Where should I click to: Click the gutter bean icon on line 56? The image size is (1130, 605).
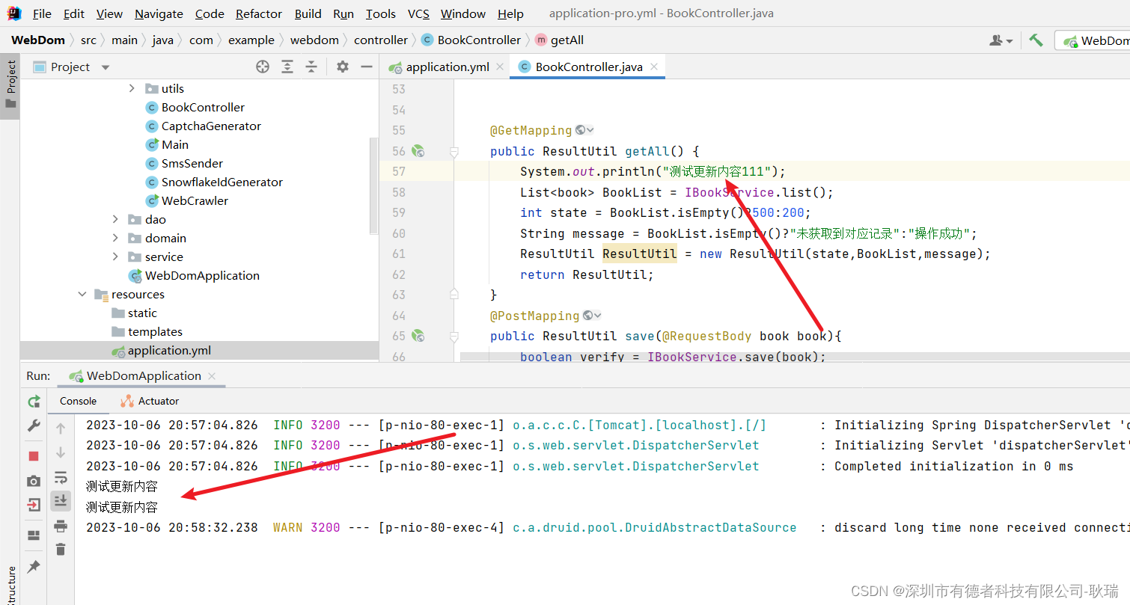[418, 151]
